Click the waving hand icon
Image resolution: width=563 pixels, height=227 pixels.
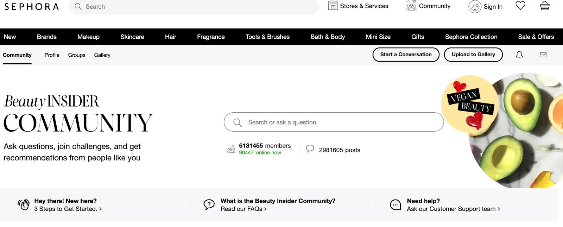[24, 205]
